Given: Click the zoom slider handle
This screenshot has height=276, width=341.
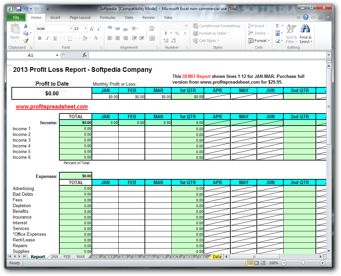Looking at the screenshot, I should [303, 263].
